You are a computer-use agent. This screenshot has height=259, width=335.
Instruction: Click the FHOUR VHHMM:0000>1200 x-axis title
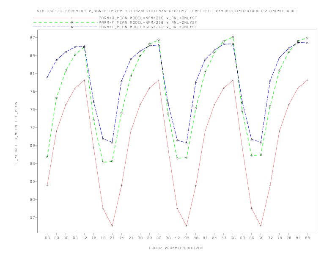176,248
